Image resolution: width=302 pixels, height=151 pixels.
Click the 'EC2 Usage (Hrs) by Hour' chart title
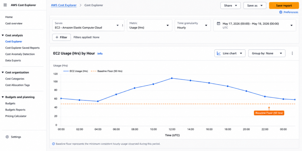coord(74,54)
